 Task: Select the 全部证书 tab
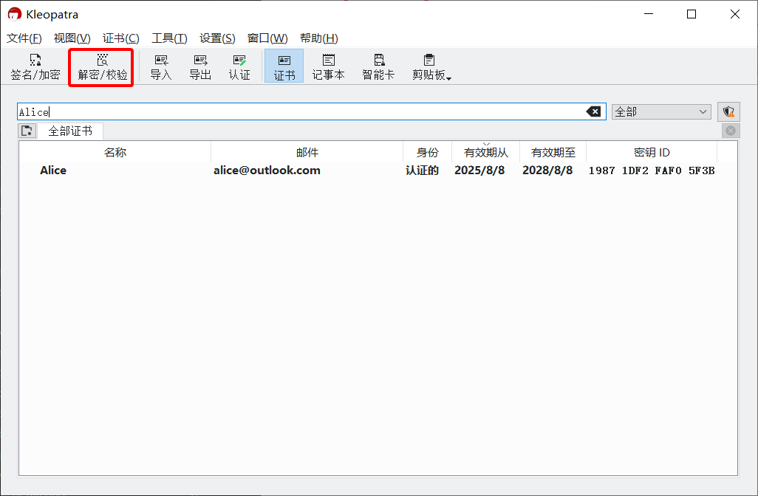70,131
